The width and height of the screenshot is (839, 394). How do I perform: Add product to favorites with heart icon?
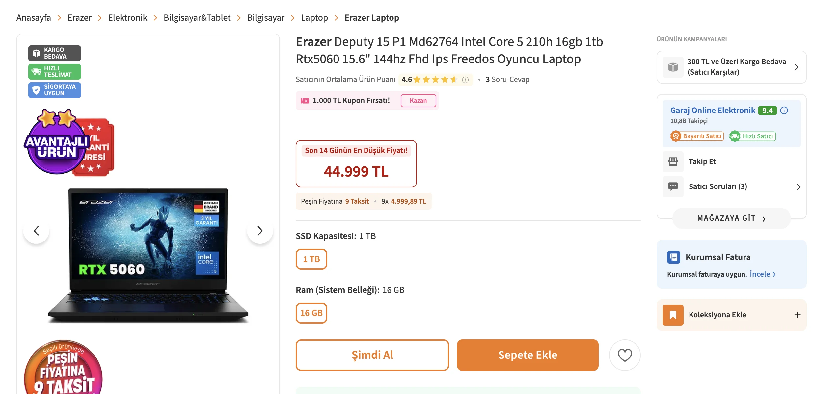625,355
